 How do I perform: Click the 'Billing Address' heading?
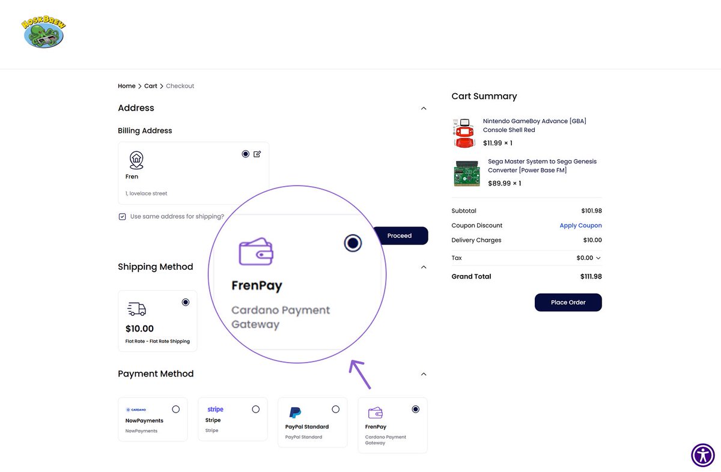tap(145, 131)
